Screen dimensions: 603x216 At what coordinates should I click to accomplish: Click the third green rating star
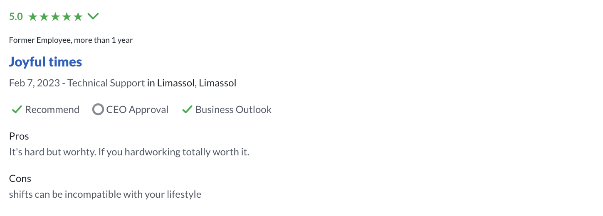(55, 17)
